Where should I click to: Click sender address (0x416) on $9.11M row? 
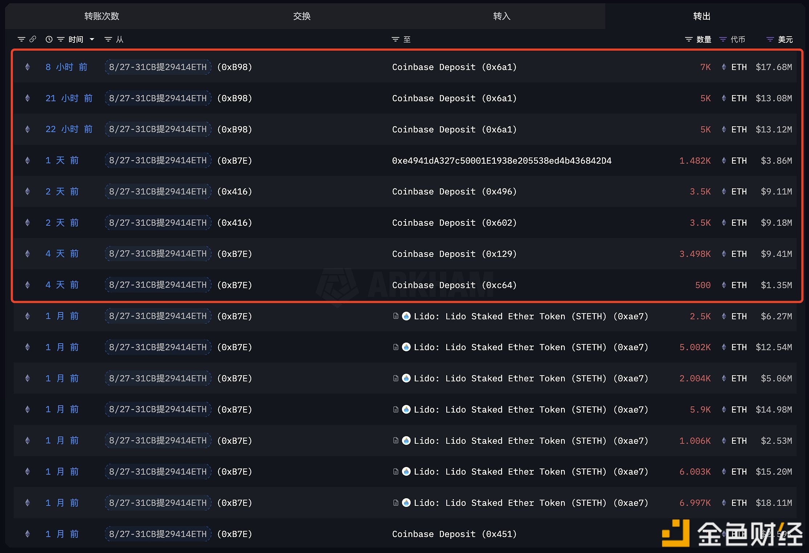pos(235,192)
